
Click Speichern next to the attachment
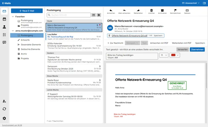pyautogui.click(x=158, y=36)
